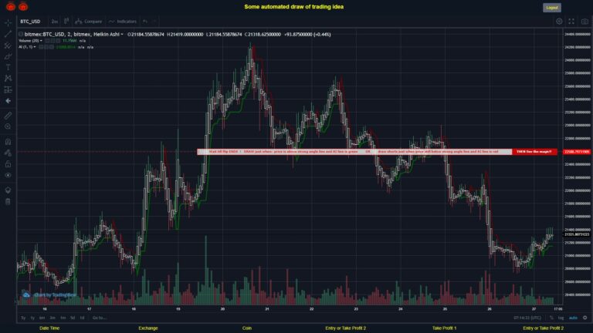Viewport: 593px width, 333px height.
Task: Open the pitchfork drawing tools
Action: pos(8,45)
